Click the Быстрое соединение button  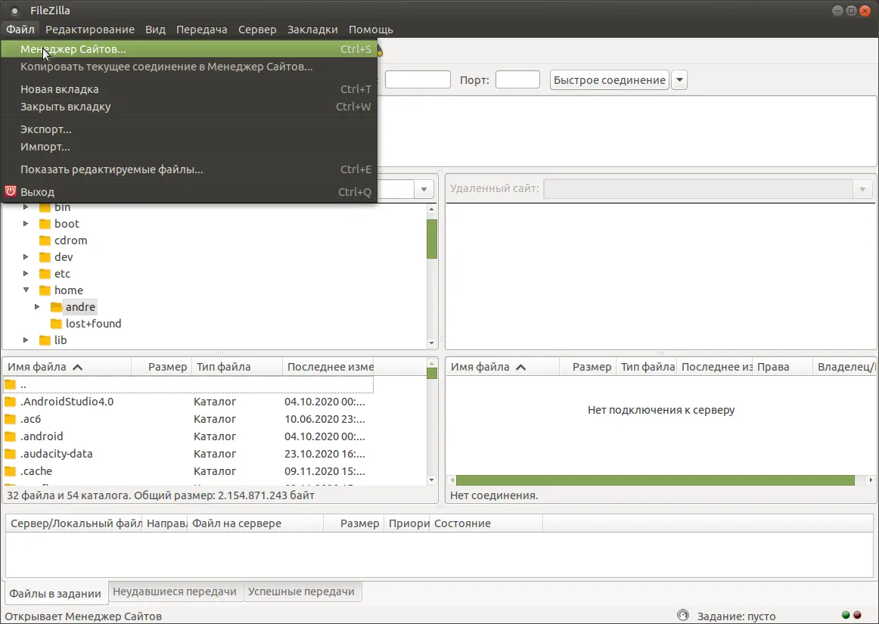(610, 79)
